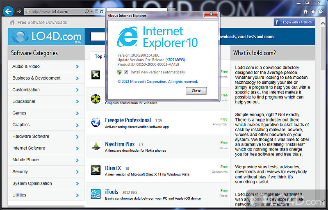Close the About Internet Explorer dialog with X
The height and width of the screenshot is (210, 328).
tap(211, 14)
